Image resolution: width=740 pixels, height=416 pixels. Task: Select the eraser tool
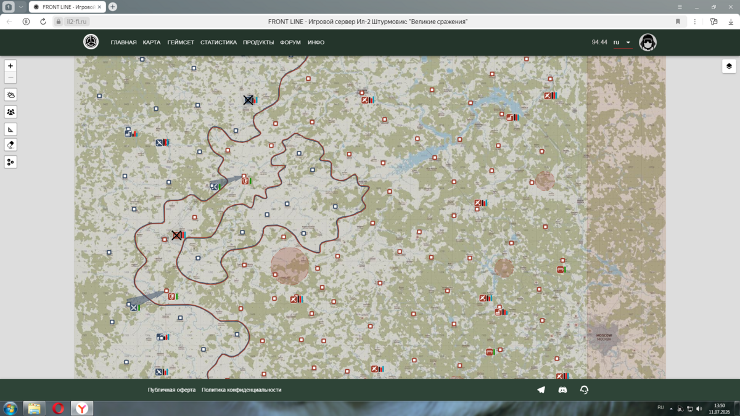(x=10, y=145)
